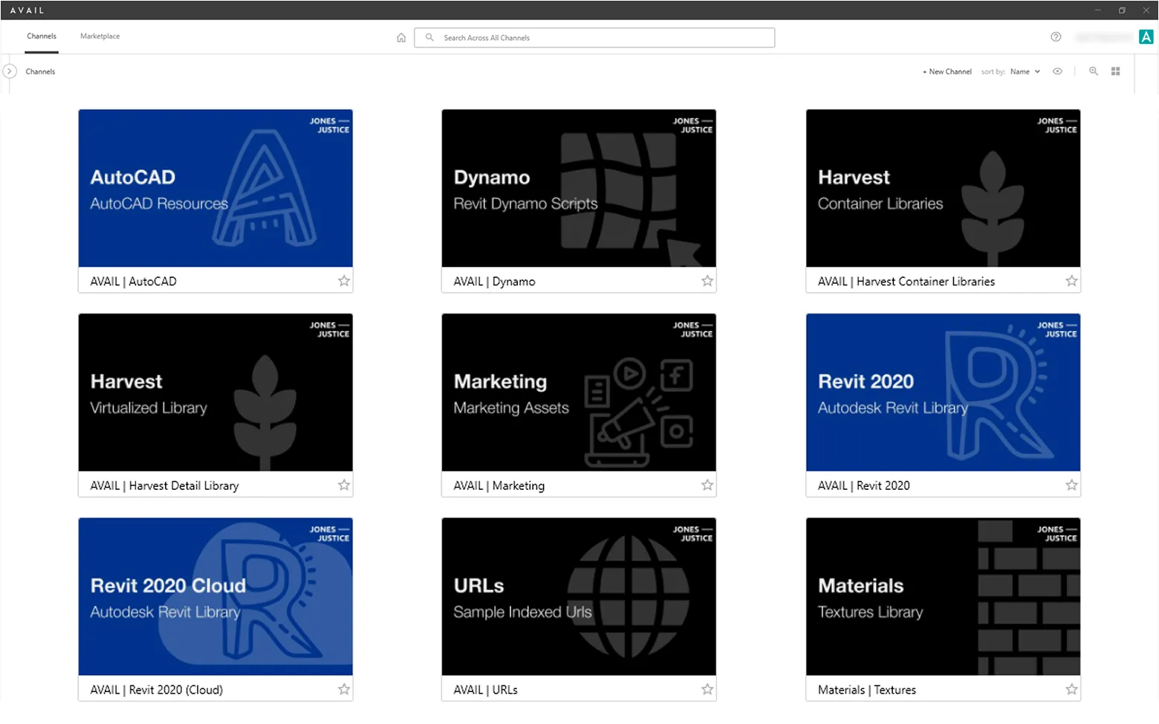Open the URLs Sample Indexed thumbnail
Screen dimensions: 1159x724
(579, 597)
